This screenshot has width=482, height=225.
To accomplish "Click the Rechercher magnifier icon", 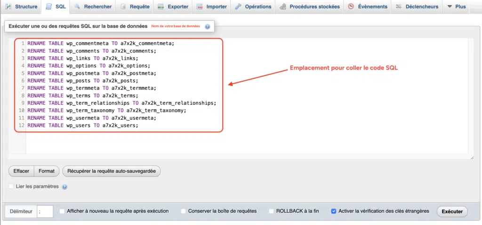I will [77, 7].
